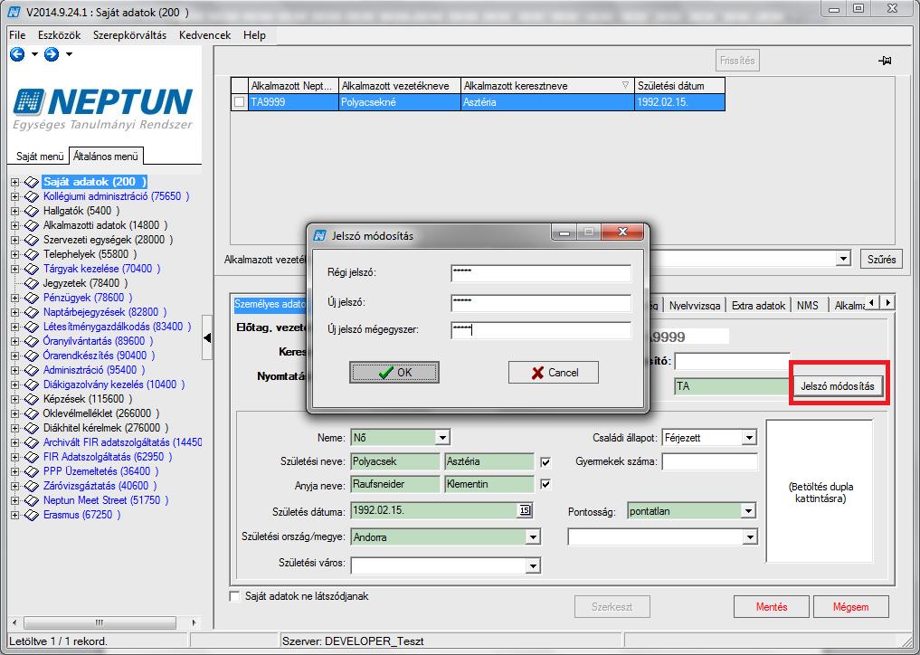Click the forward navigation arrow icon
Screen dimensions: 920x655
[52, 54]
